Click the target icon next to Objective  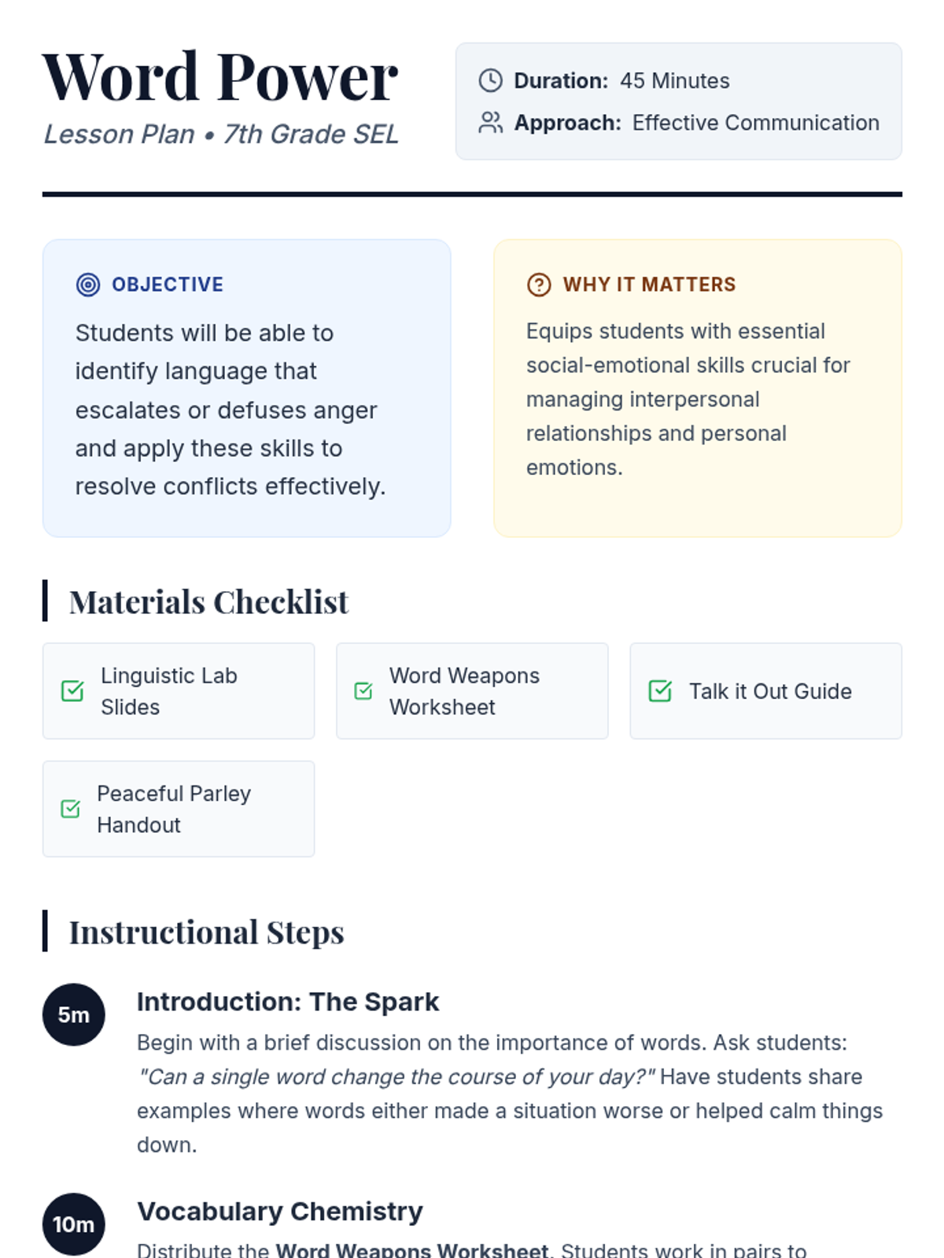(x=88, y=285)
